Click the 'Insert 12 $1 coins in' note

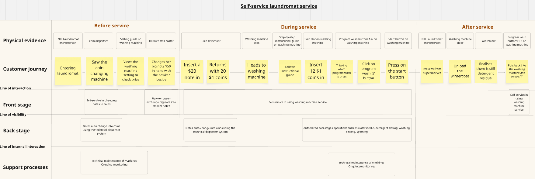[316, 71]
